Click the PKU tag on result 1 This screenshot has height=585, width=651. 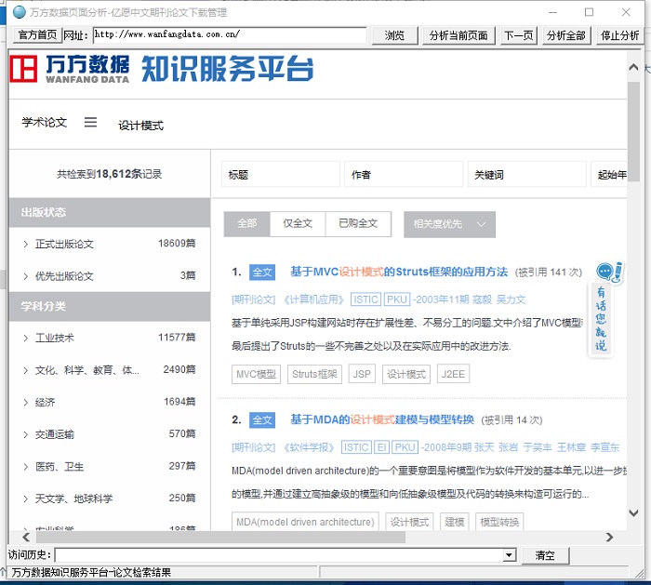click(x=397, y=299)
